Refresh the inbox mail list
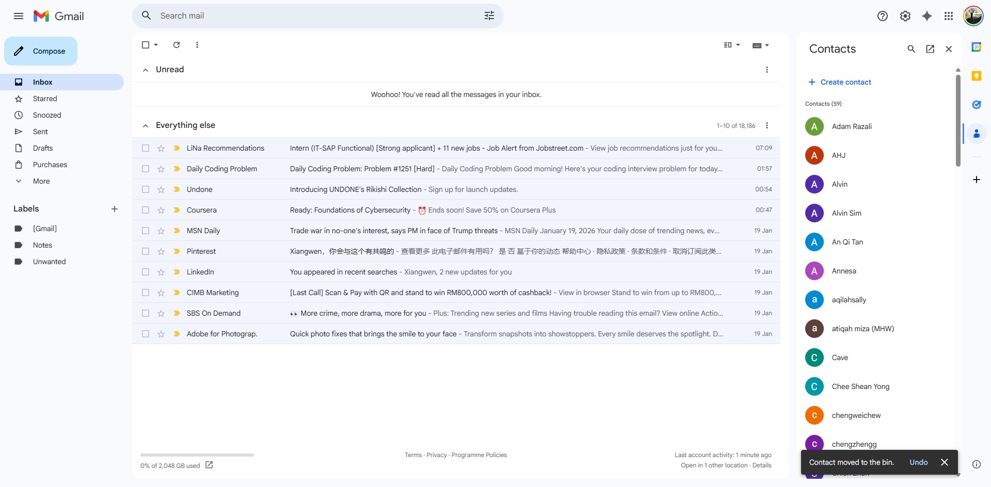991x487 pixels. coord(177,45)
